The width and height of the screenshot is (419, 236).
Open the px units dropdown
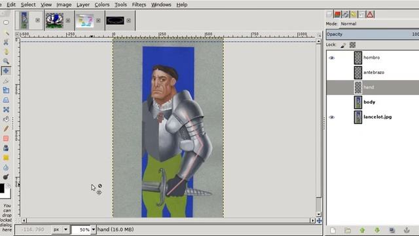pyautogui.click(x=60, y=229)
